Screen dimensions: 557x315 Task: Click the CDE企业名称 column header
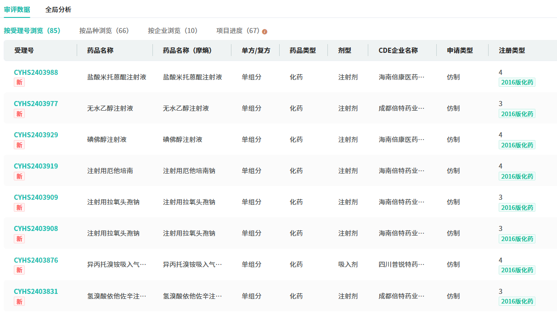(398, 51)
